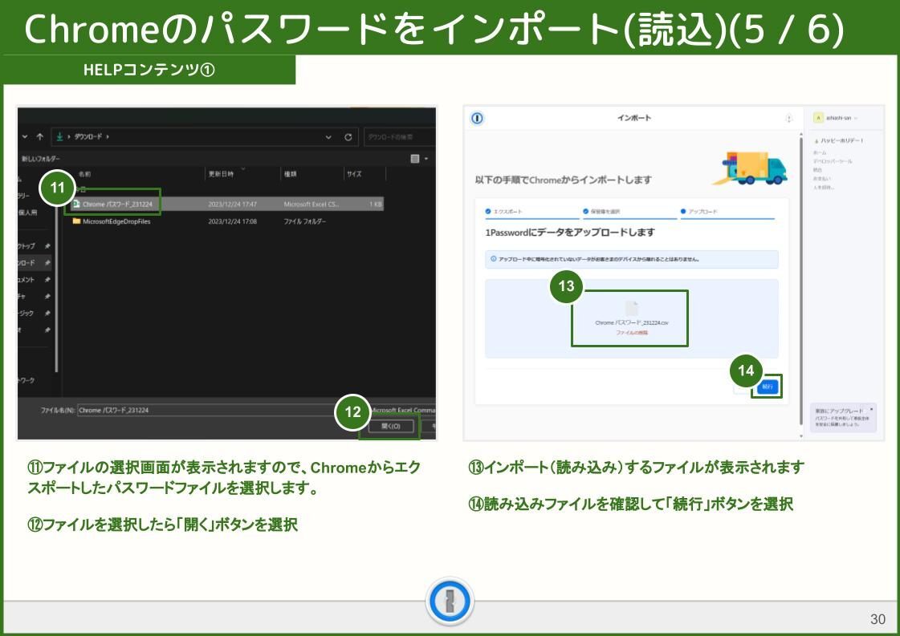
Task: Sort files by 種類 column header
Action: click(291, 174)
